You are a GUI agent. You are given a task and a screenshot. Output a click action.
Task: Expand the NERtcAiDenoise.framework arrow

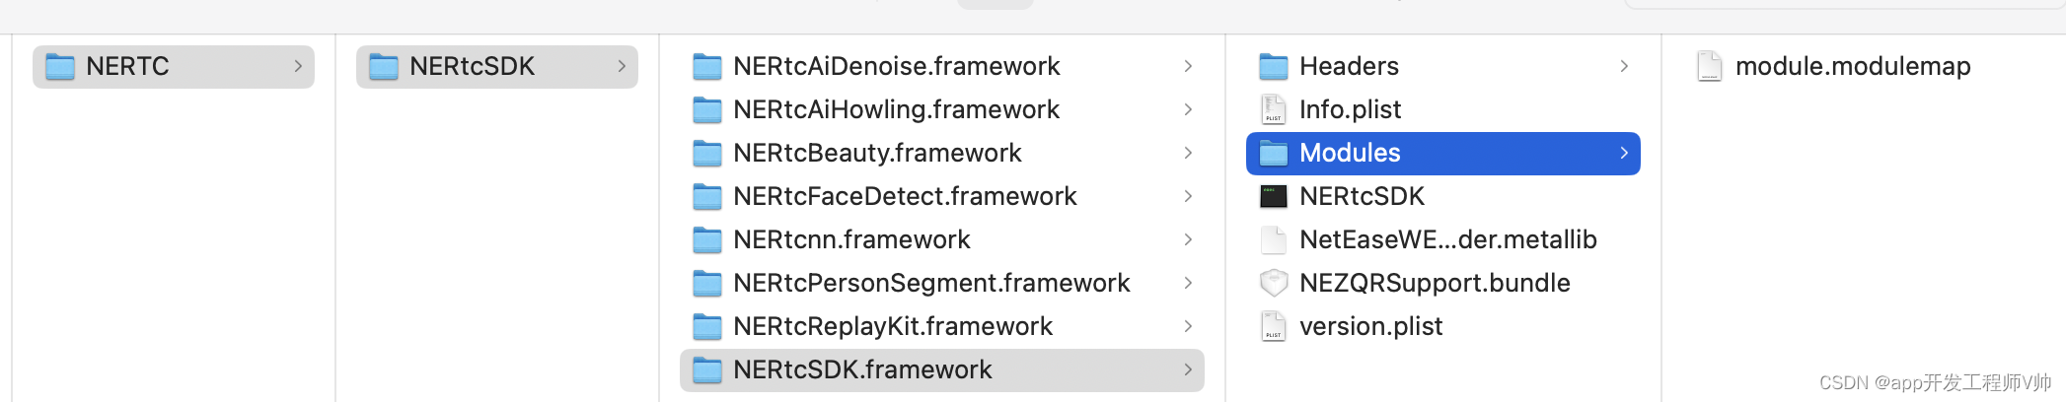1188,66
